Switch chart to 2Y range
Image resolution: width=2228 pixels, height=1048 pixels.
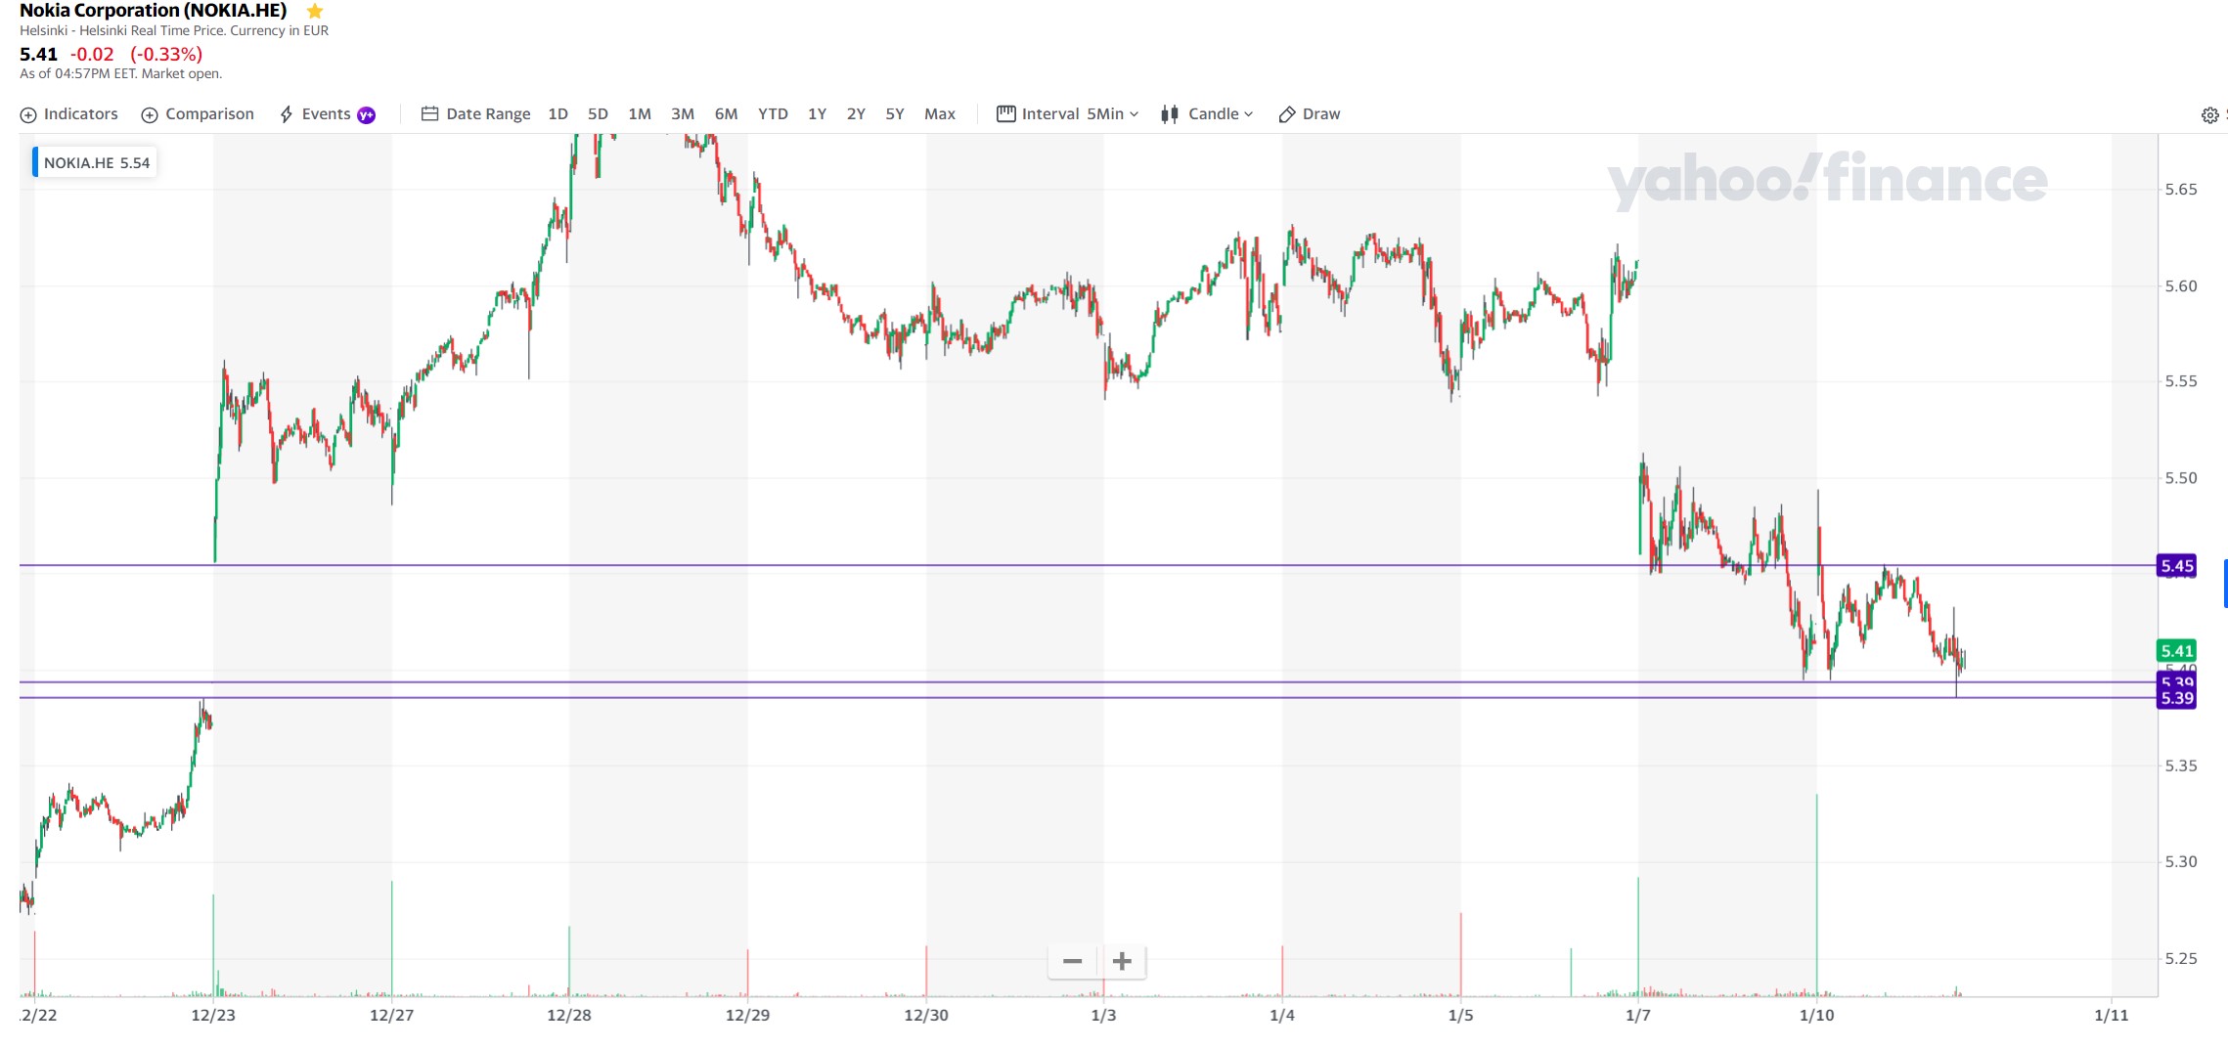click(x=856, y=114)
